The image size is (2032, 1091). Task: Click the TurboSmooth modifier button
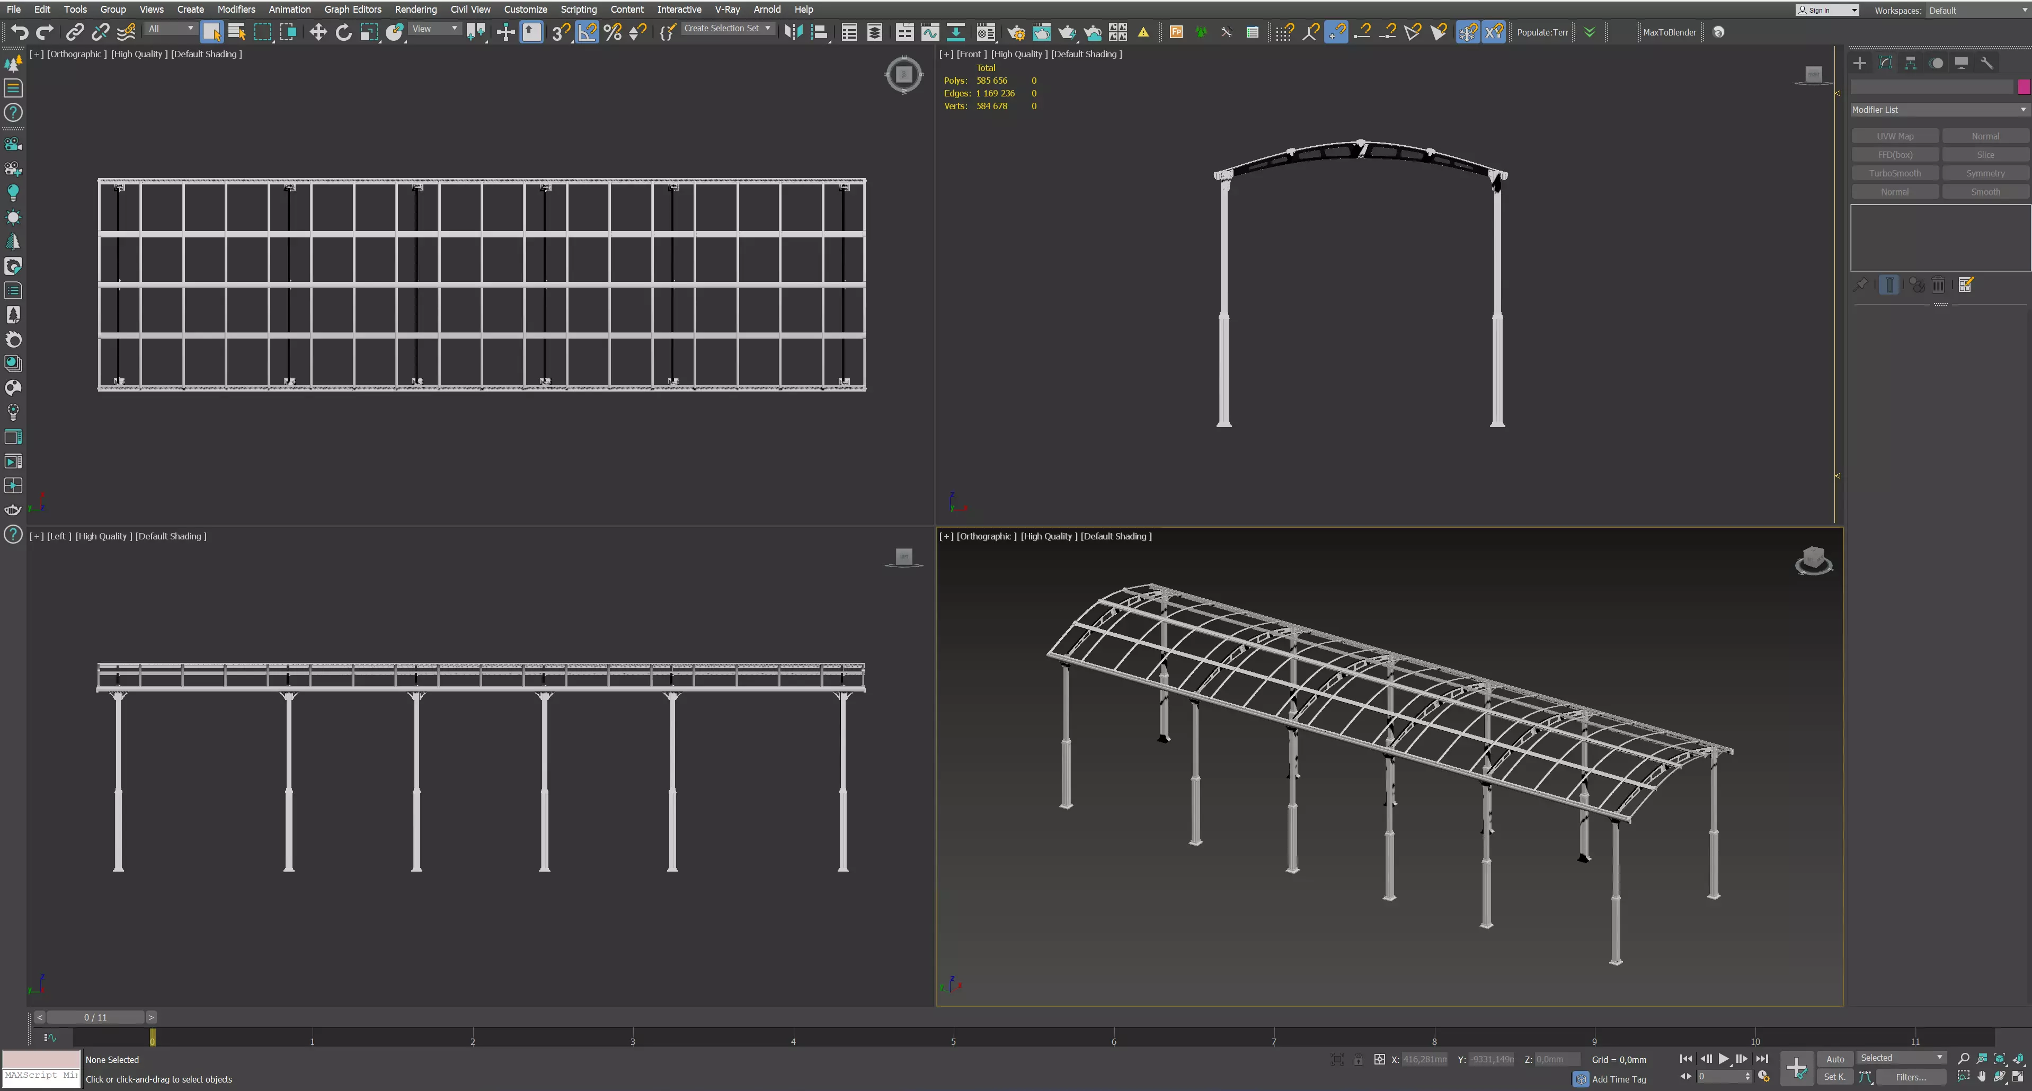pos(1895,173)
